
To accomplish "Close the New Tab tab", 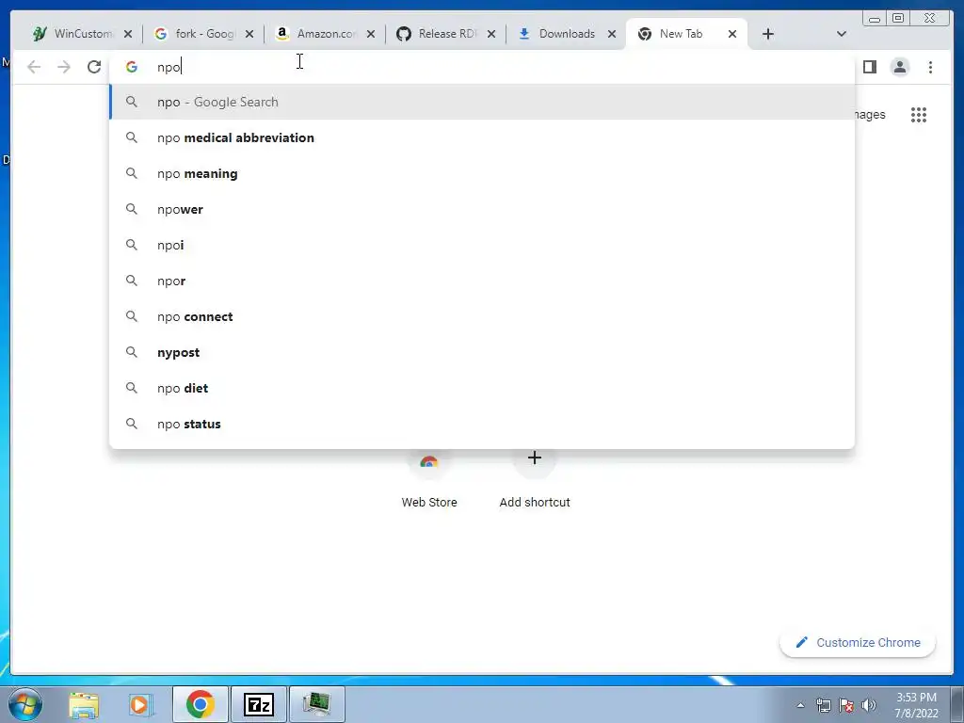I will click(x=732, y=35).
